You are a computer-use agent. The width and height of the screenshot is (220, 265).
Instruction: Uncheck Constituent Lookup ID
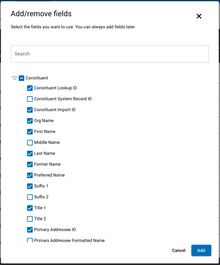(x=30, y=88)
